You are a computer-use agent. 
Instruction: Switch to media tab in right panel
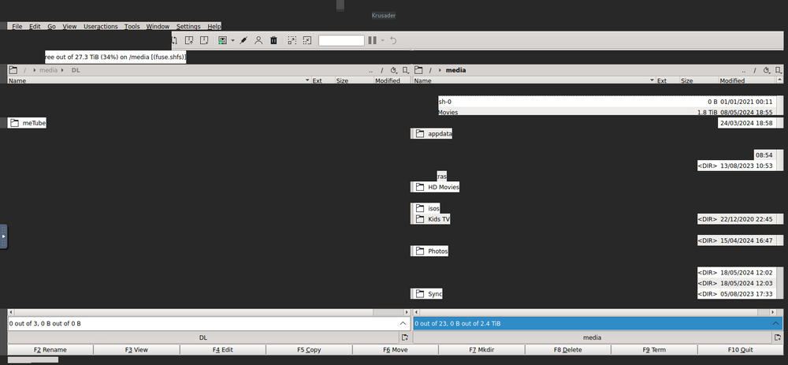(592, 337)
